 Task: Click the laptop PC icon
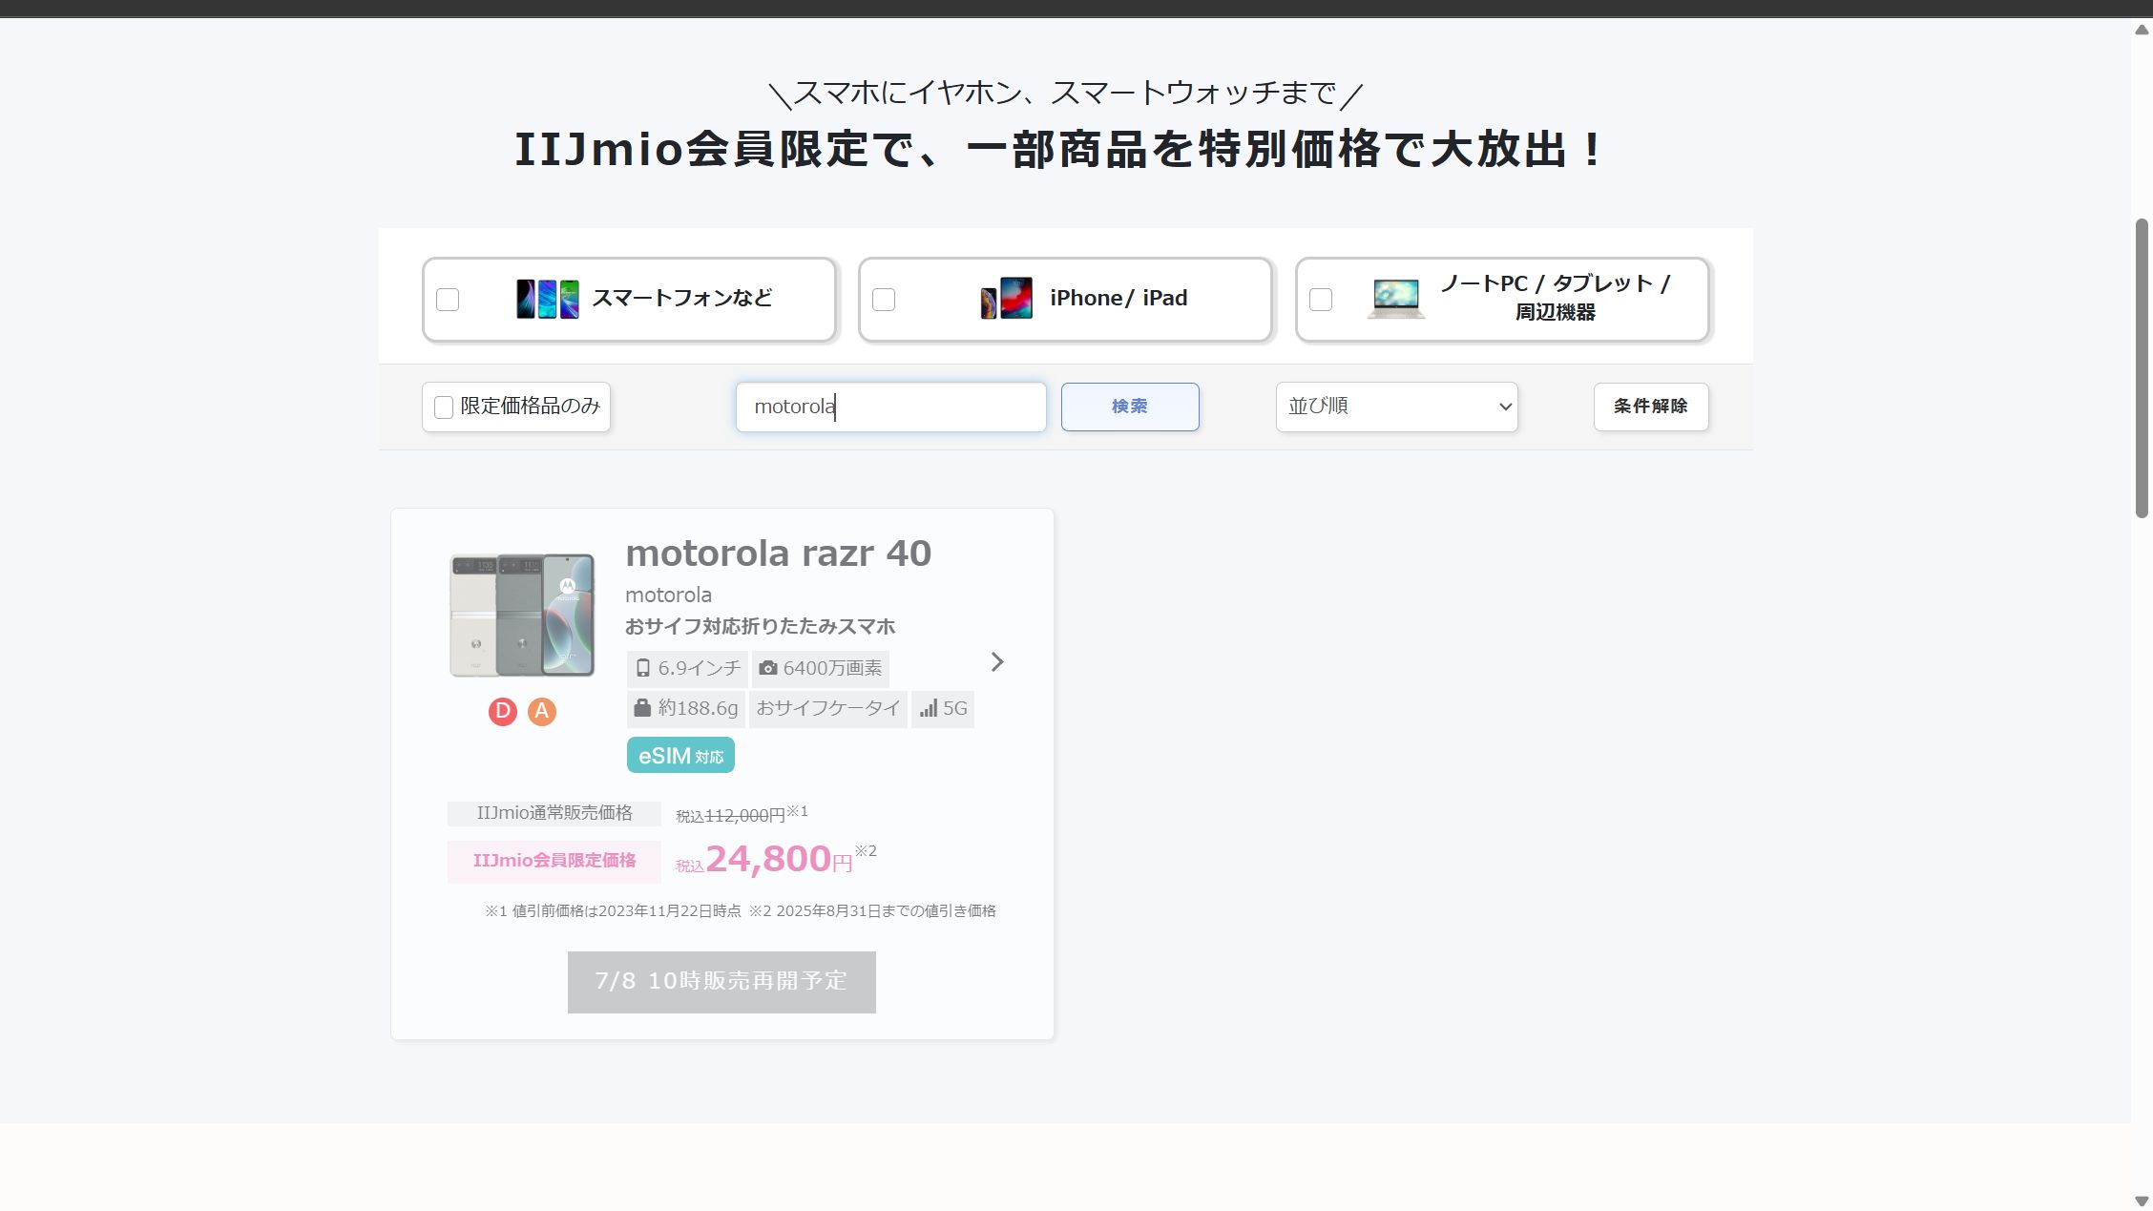pyautogui.click(x=1395, y=299)
